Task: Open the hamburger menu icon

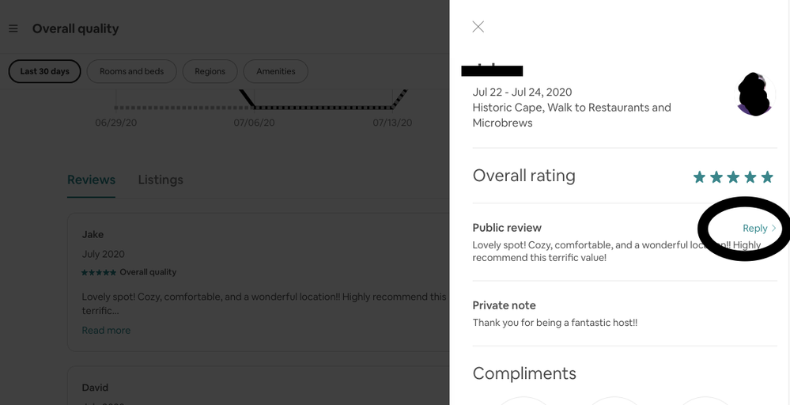Action: [13, 28]
